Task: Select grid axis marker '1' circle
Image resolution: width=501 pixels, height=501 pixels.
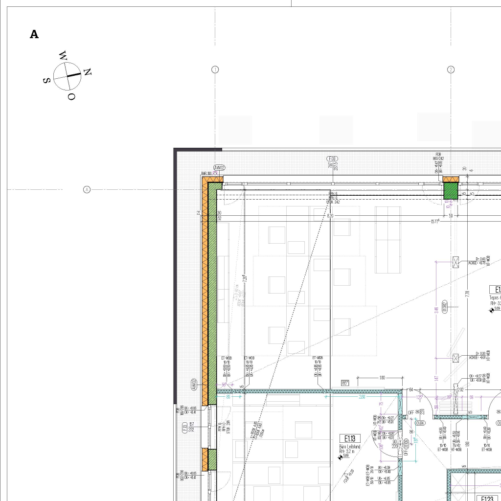Action: (215, 69)
